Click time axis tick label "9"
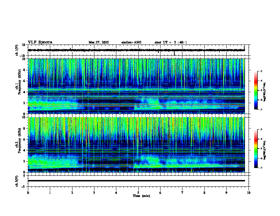Screen dimensions: 280x216 [226, 193]
